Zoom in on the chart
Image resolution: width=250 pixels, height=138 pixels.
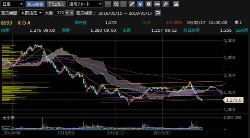[x=116, y=4]
